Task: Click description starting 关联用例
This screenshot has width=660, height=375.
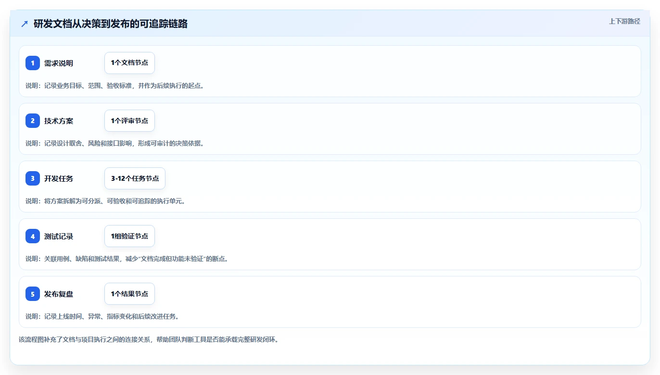Action: pos(127,259)
